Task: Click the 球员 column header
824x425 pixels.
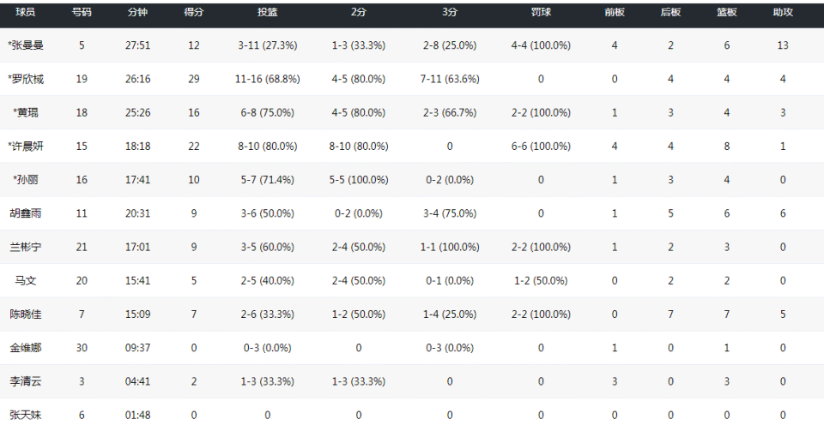Action: tap(25, 14)
